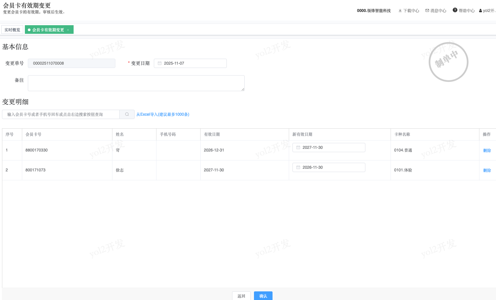Click the 备注 remarks text area
The image size is (496, 300).
136,83
